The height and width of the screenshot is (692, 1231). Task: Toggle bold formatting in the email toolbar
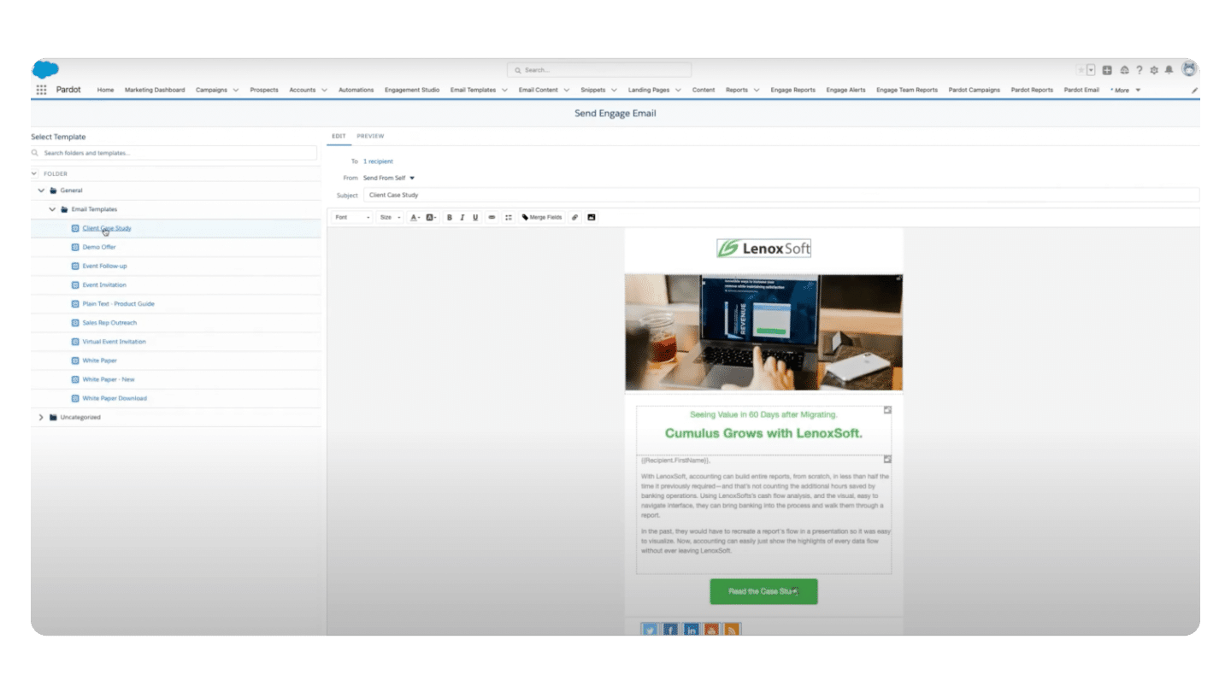450,218
